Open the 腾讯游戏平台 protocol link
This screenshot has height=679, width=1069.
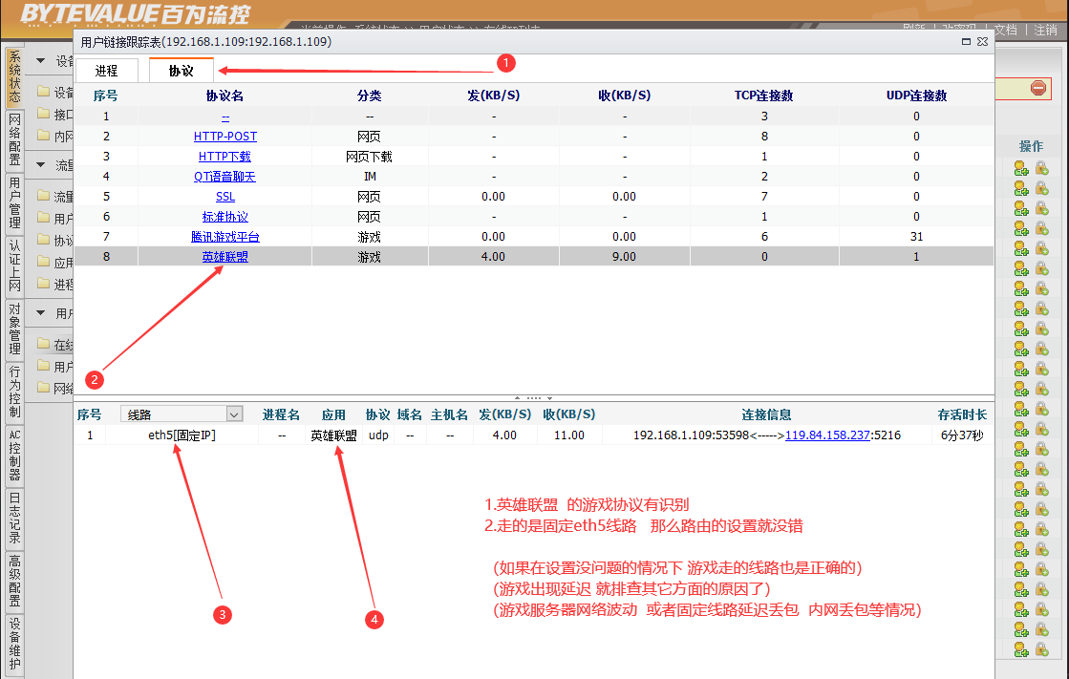click(x=225, y=237)
